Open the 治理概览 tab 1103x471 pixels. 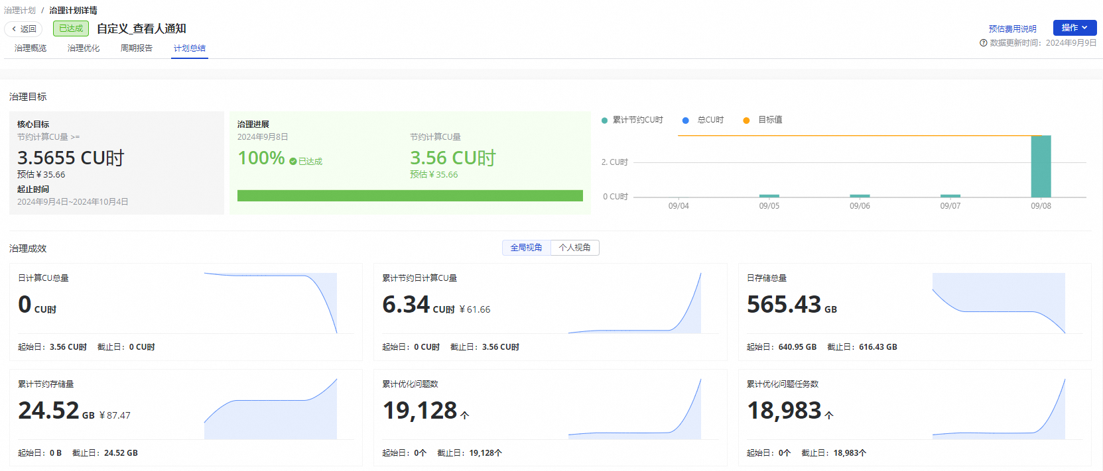[x=31, y=48]
